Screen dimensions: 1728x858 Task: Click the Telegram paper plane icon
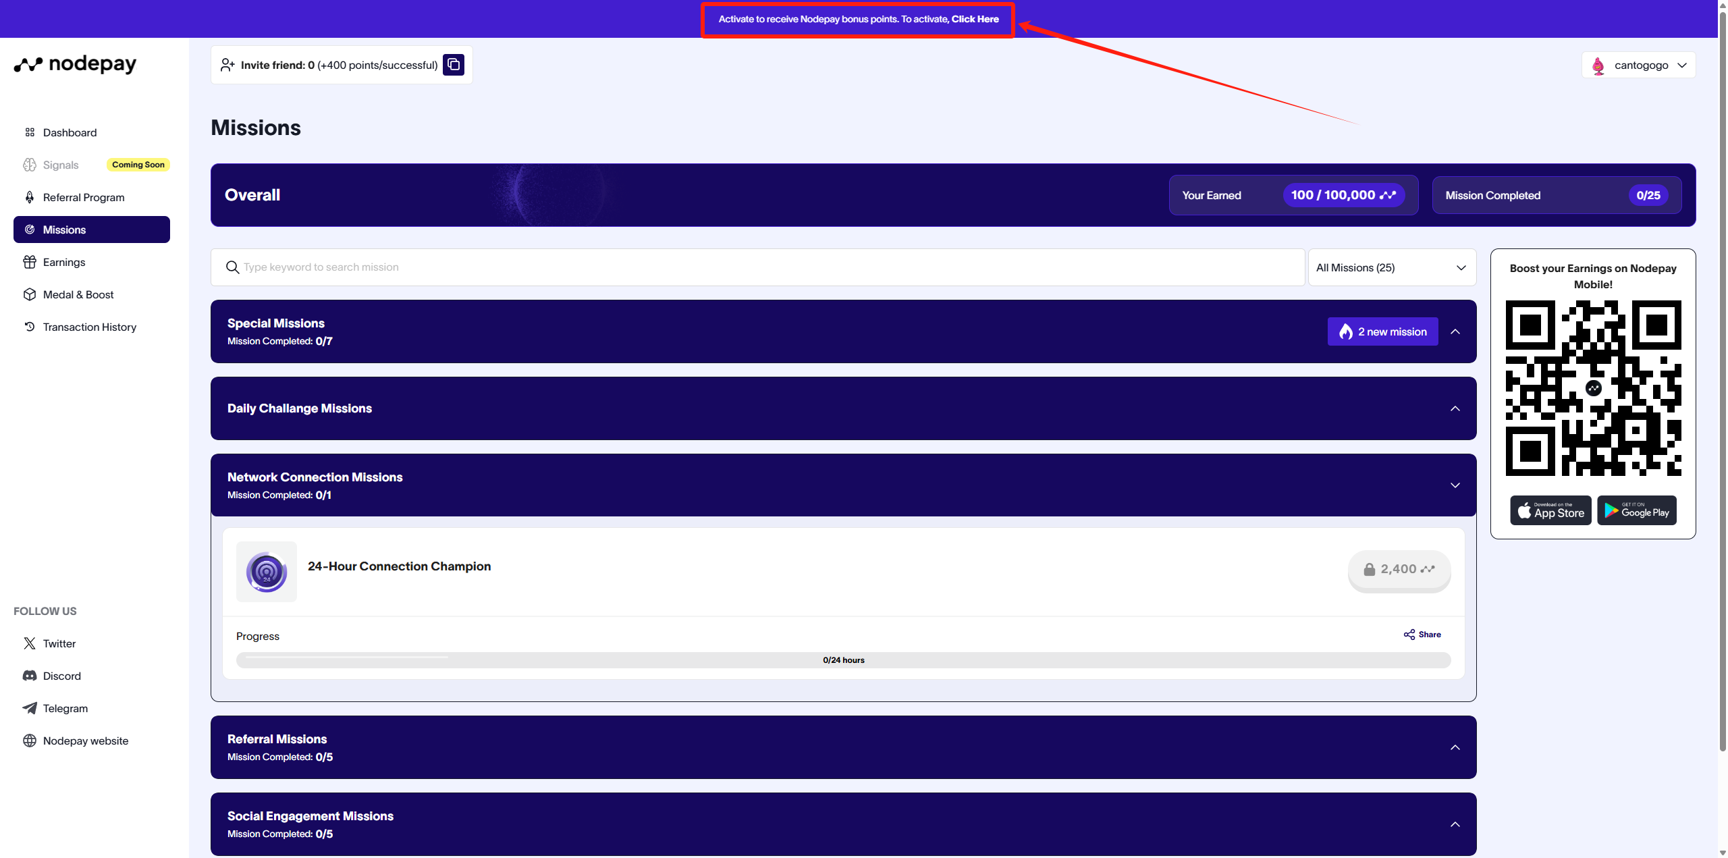pyautogui.click(x=30, y=708)
